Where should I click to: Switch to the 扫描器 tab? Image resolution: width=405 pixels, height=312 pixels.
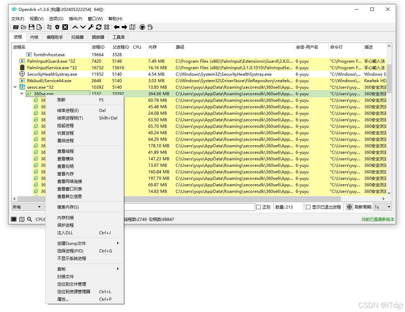tap(78, 37)
